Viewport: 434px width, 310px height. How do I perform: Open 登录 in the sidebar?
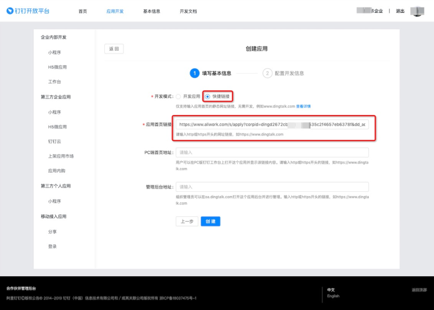[52, 247]
